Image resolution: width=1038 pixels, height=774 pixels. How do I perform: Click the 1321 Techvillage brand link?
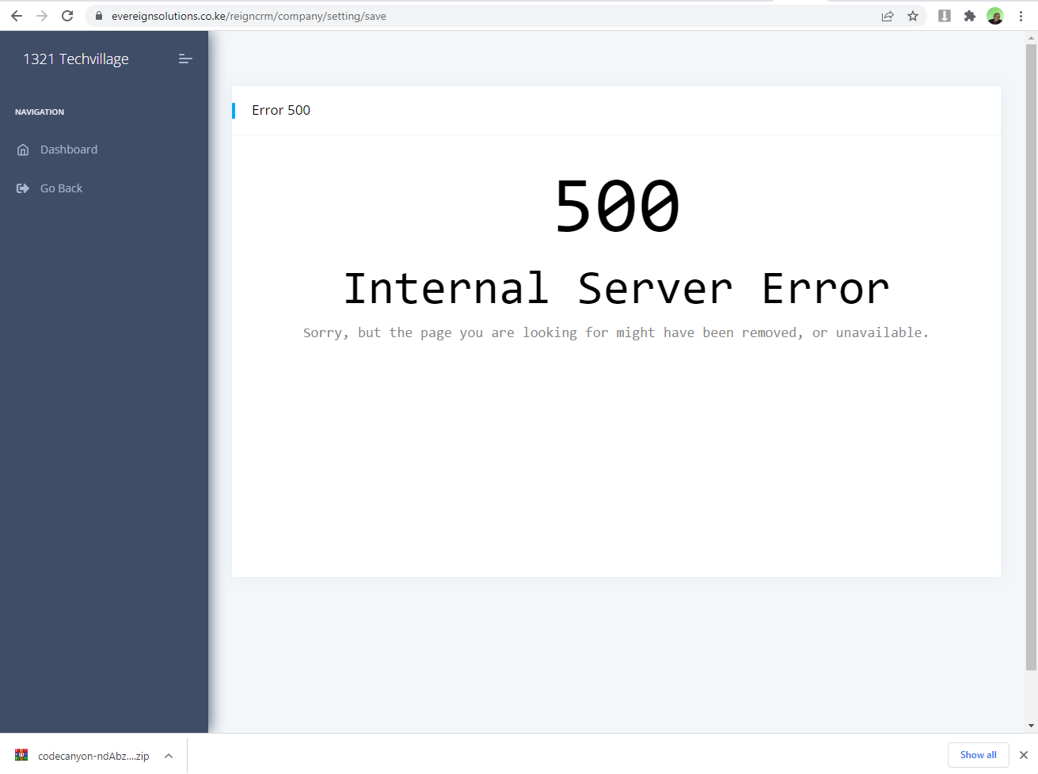click(x=76, y=59)
